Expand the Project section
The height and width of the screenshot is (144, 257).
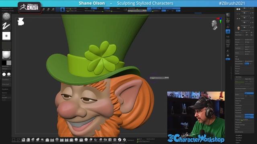(x=237, y=71)
